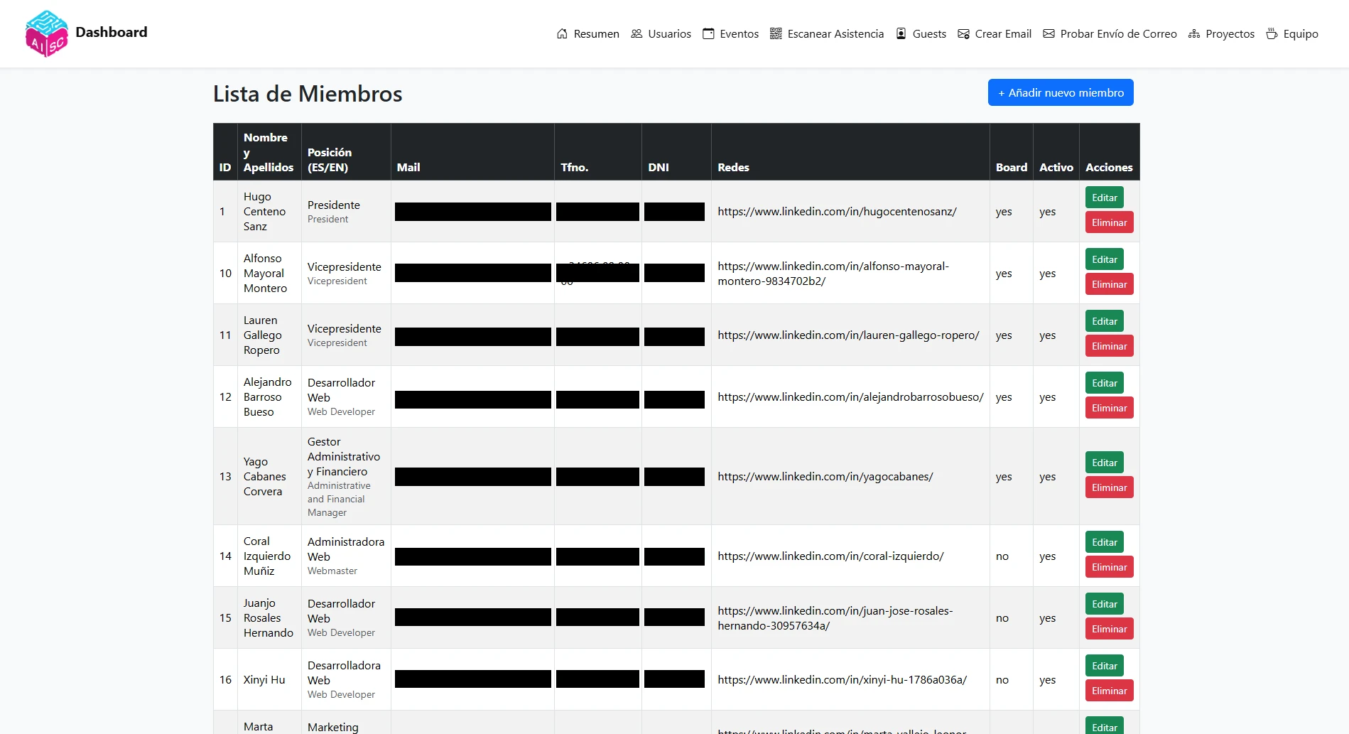
Task: Click the envelope-plus icon beside Crear Email
Action: [x=963, y=33]
